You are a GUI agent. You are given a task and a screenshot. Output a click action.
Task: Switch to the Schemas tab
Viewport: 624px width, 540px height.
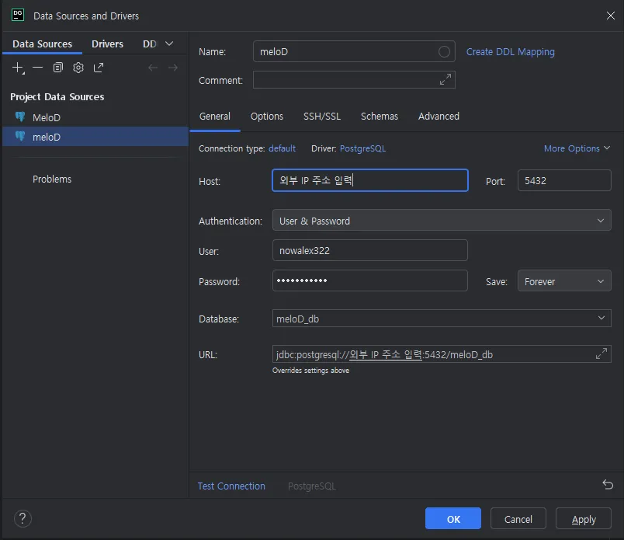click(x=379, y=117)
